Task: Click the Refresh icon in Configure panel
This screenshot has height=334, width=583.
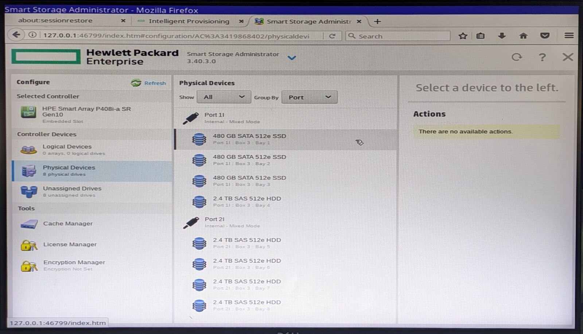Action: point(136,83)
